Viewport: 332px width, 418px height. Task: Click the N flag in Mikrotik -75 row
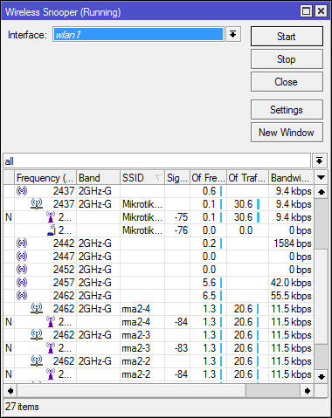coord(9,217)
